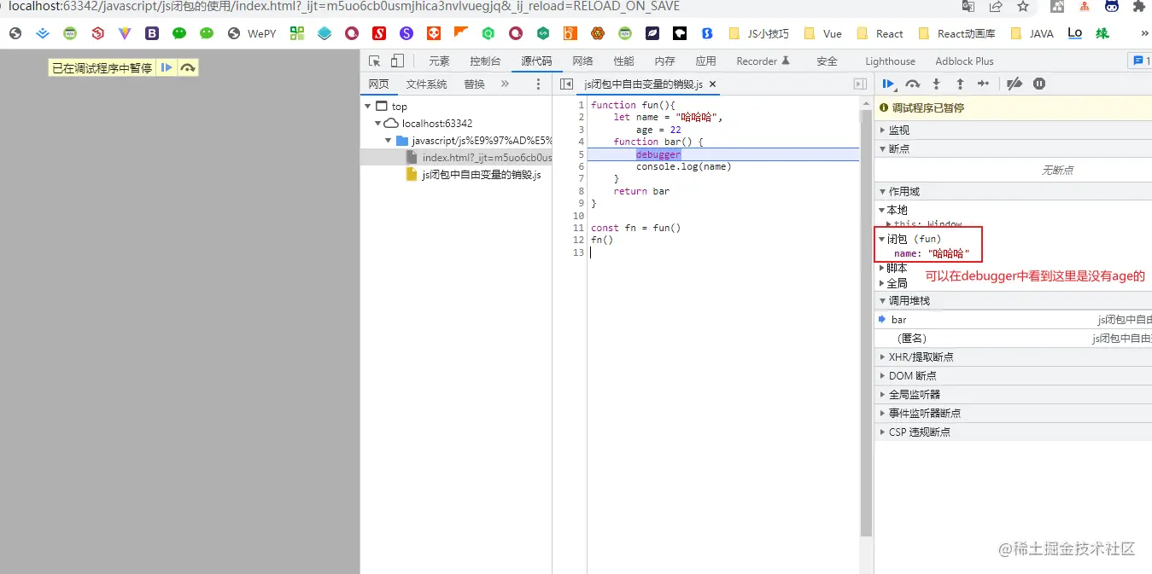Select the 源代码 panel tab

point(536,61)
